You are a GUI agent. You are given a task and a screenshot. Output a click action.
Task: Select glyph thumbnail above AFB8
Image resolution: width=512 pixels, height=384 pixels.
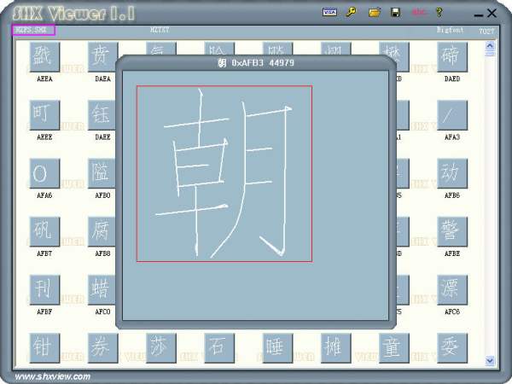coord(102,231)
